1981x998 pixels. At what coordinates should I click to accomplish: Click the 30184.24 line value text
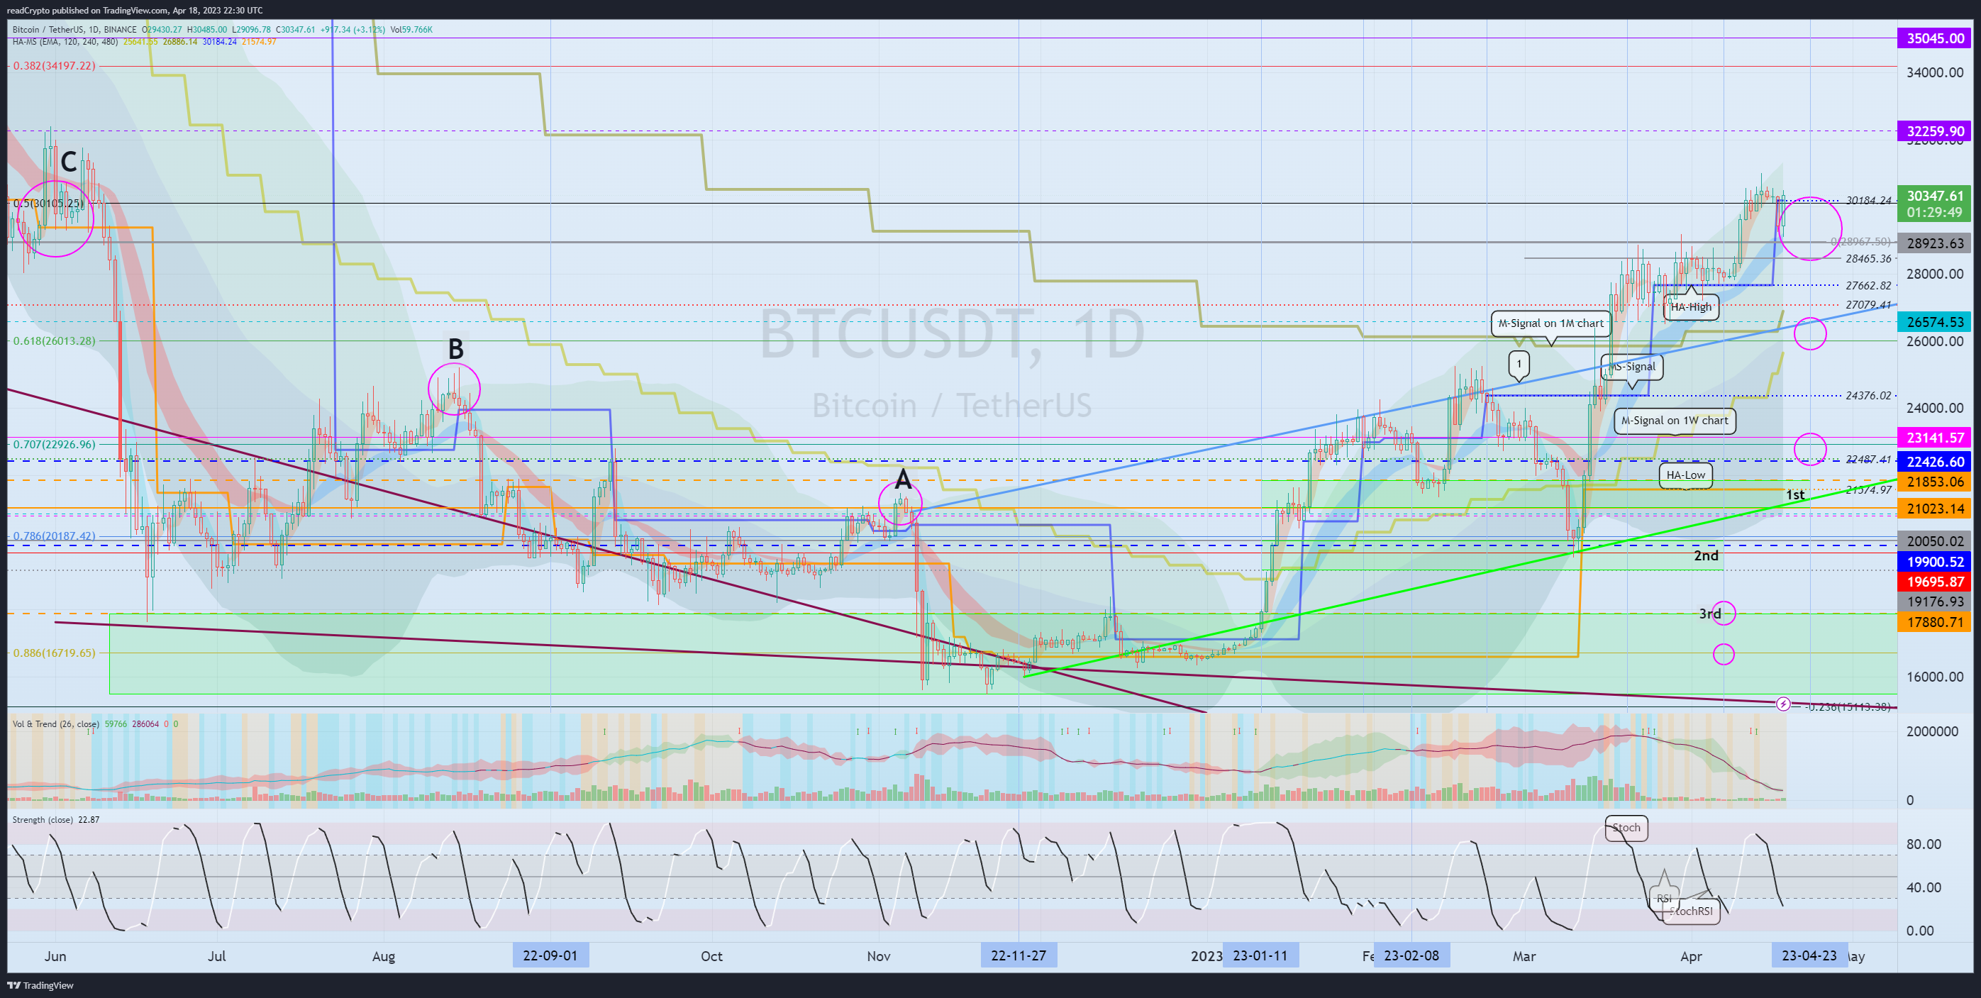1869,201
